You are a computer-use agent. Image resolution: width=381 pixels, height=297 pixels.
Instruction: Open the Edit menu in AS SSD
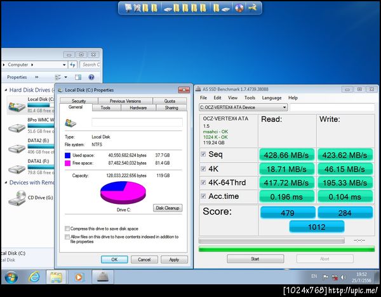[217, 98]
